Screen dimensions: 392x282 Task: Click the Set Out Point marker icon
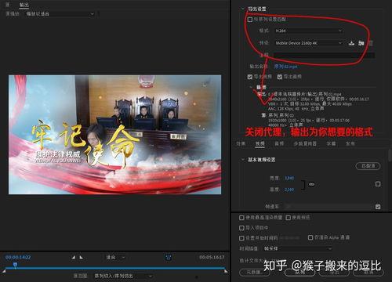(82, 258)
